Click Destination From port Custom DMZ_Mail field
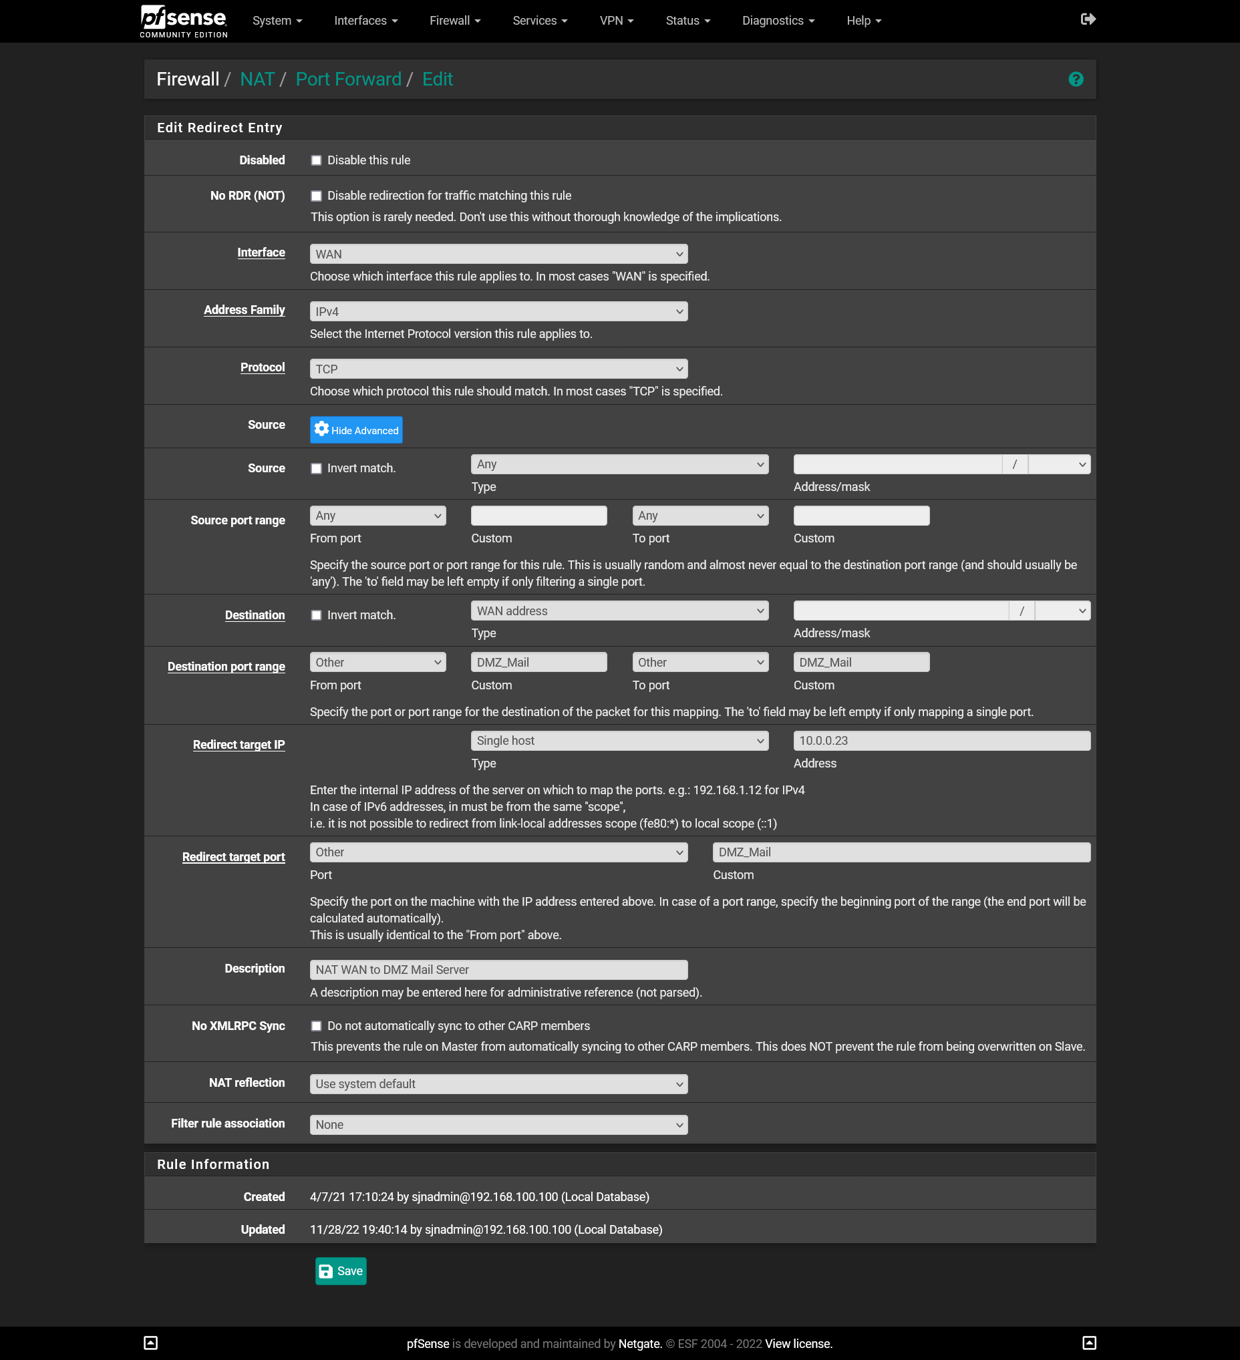The width and height of the screenshot is (1240, 1360). (x=539, y=663)
